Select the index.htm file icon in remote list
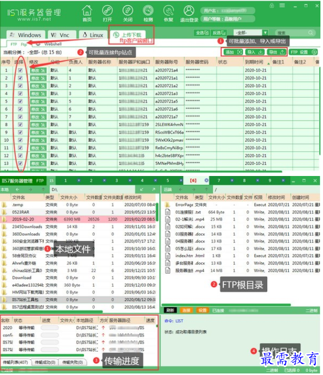 (168, 256)
